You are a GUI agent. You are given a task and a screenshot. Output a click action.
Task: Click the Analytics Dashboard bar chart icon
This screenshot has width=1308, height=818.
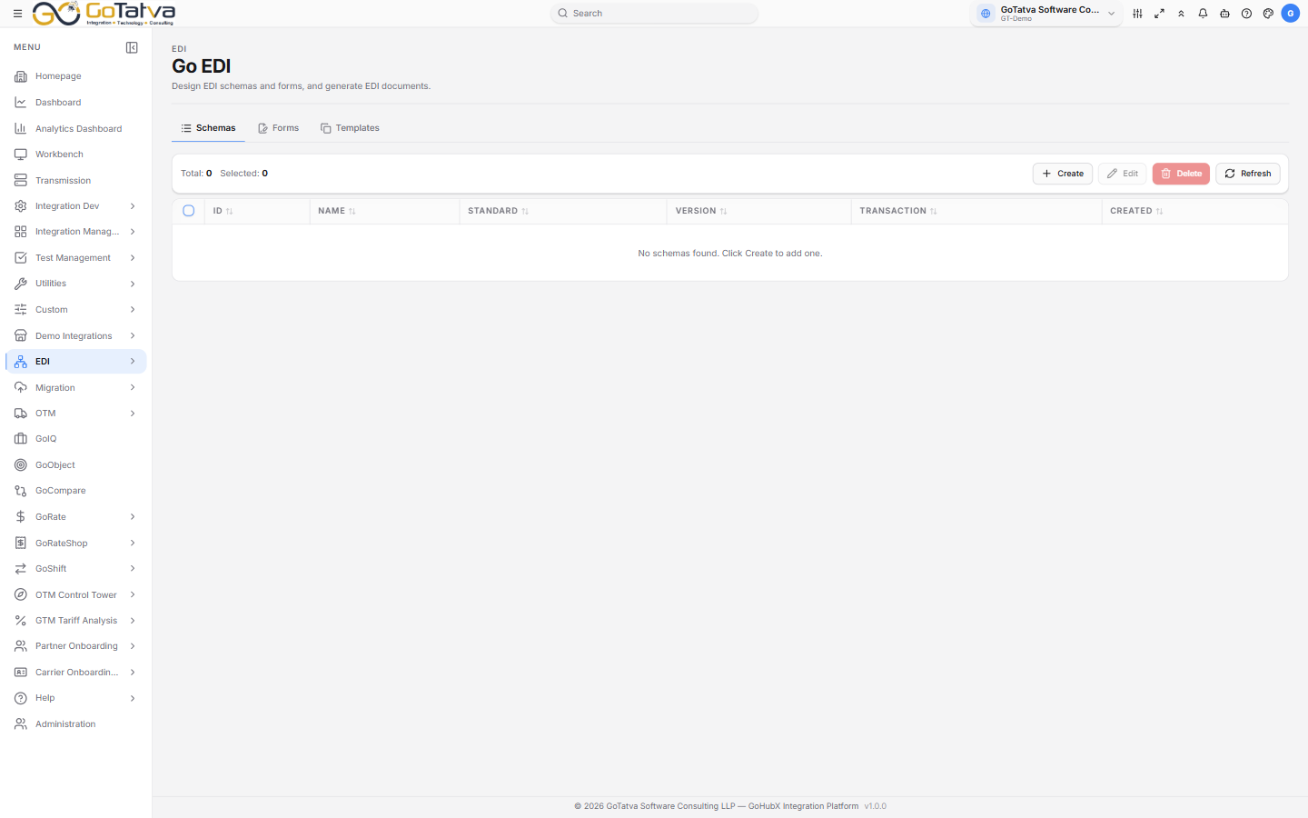[x=21, y=129]
